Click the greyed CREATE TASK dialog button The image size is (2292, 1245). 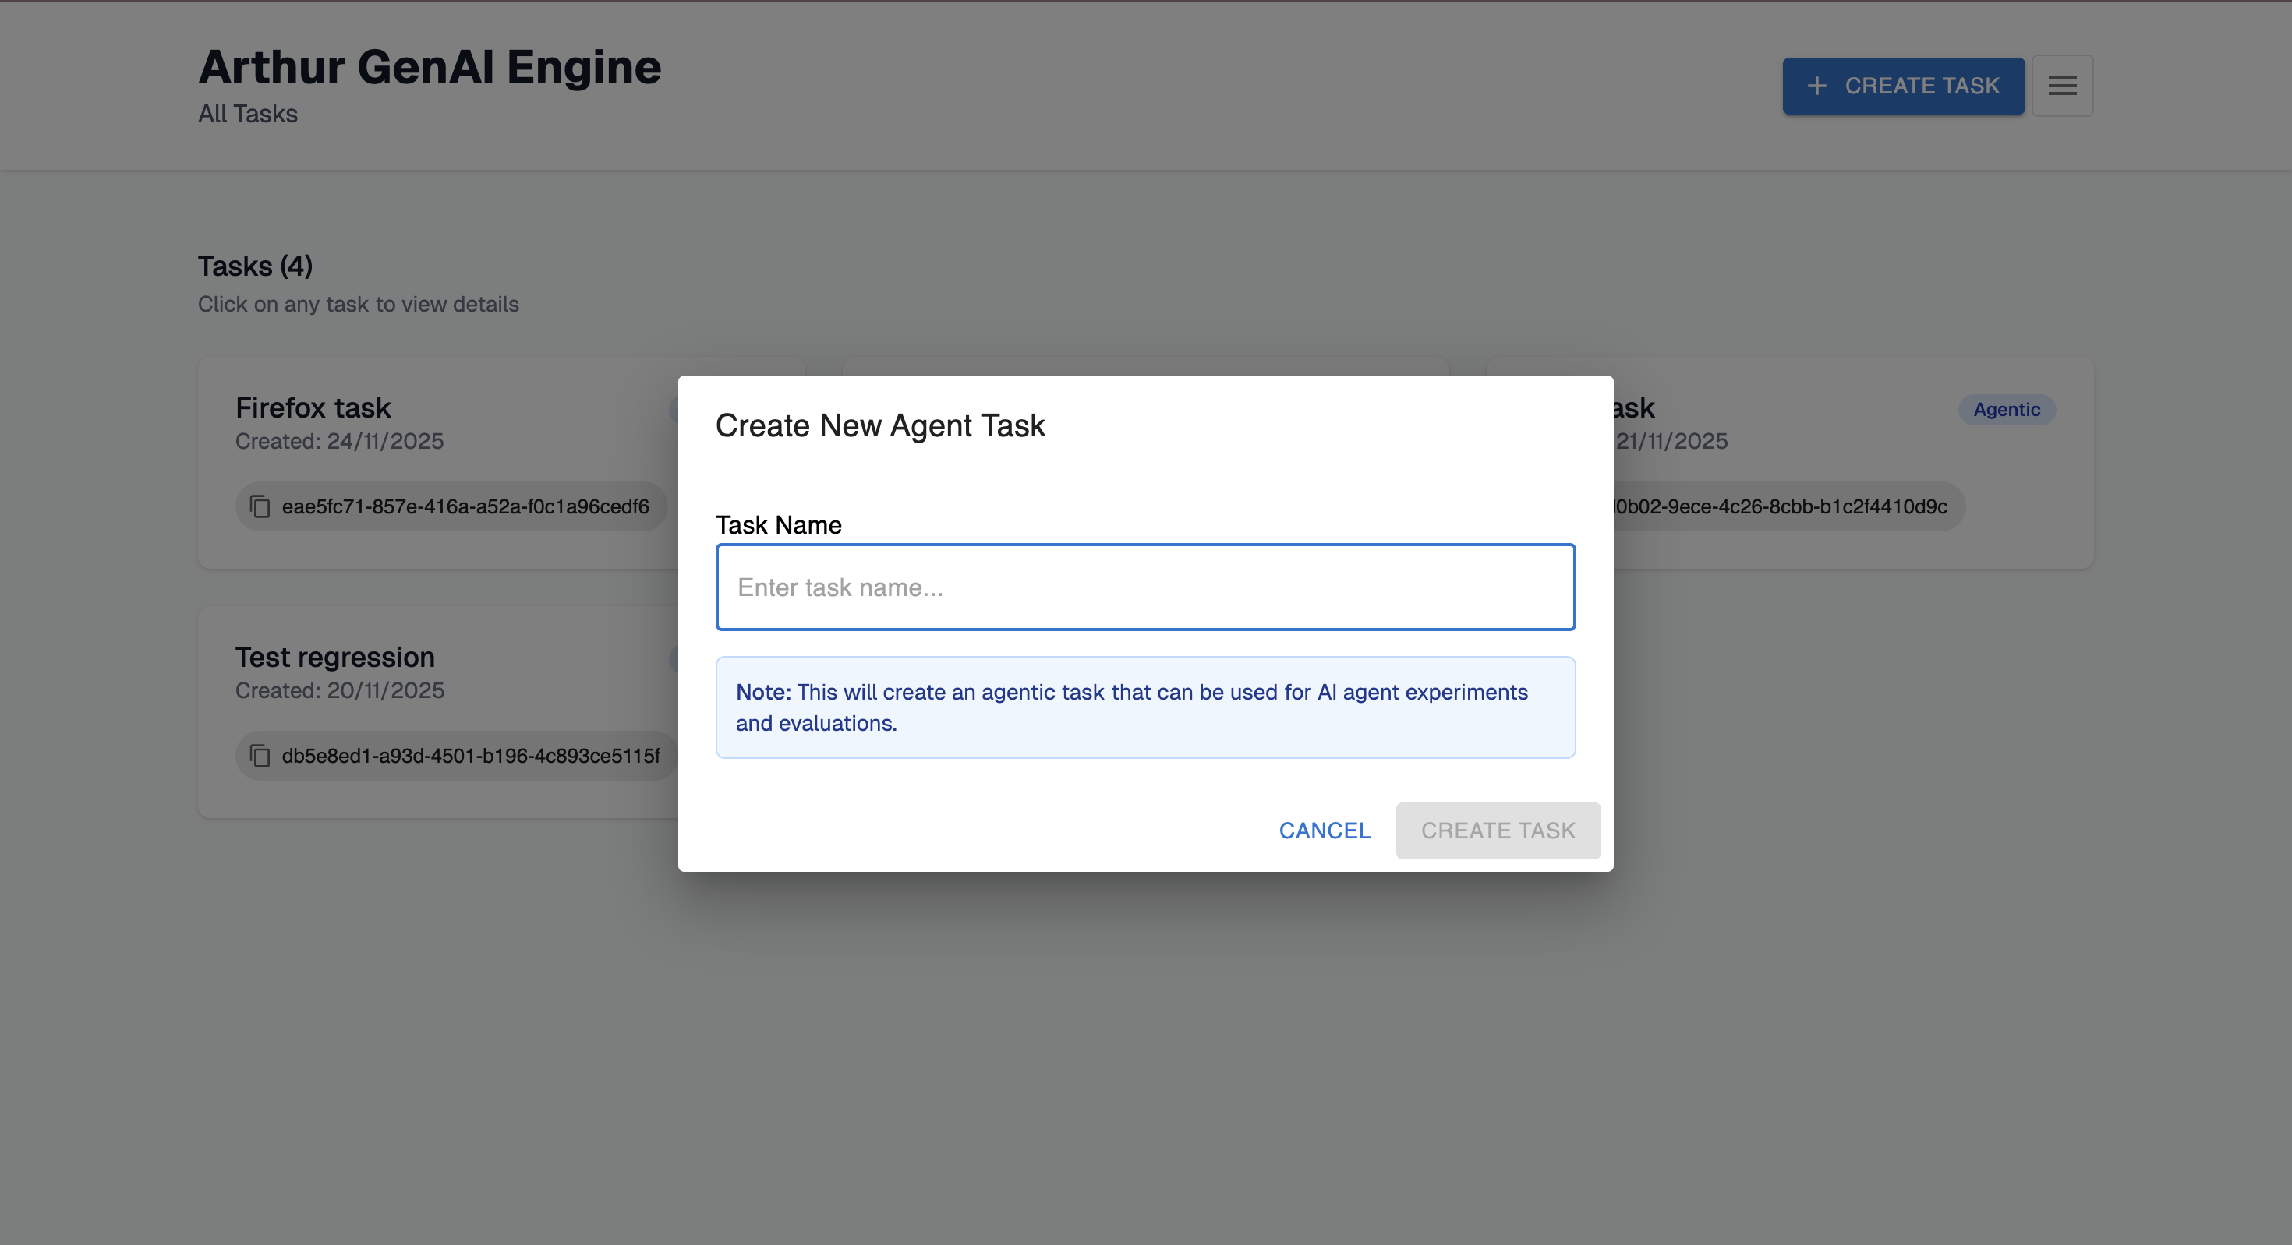[x=1498, y=831]
